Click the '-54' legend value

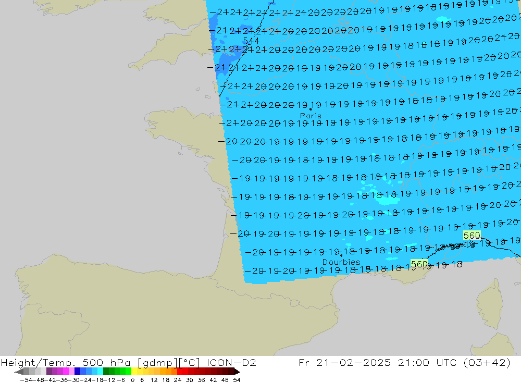[26, 380]
